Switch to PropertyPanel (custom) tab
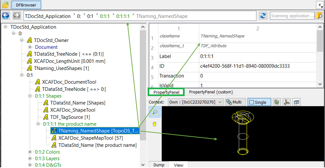 coord(211,92)
